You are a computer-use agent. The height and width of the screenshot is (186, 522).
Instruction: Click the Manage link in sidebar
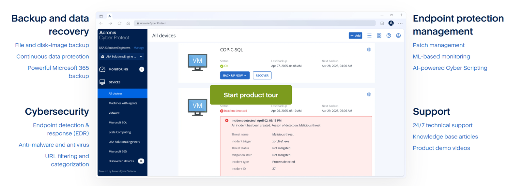139,48
